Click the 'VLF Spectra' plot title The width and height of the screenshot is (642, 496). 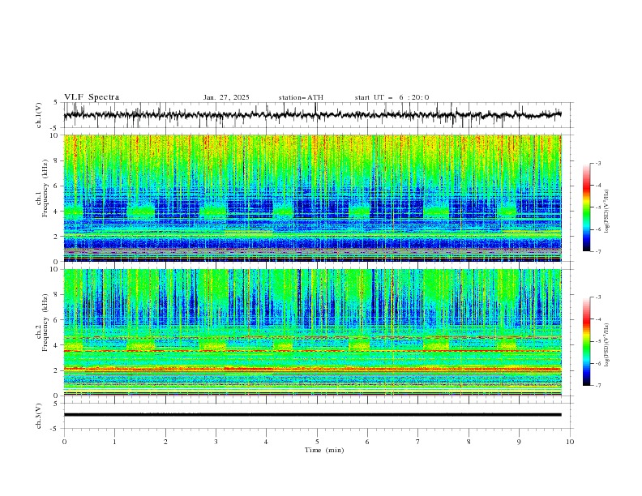coord(92,97)
